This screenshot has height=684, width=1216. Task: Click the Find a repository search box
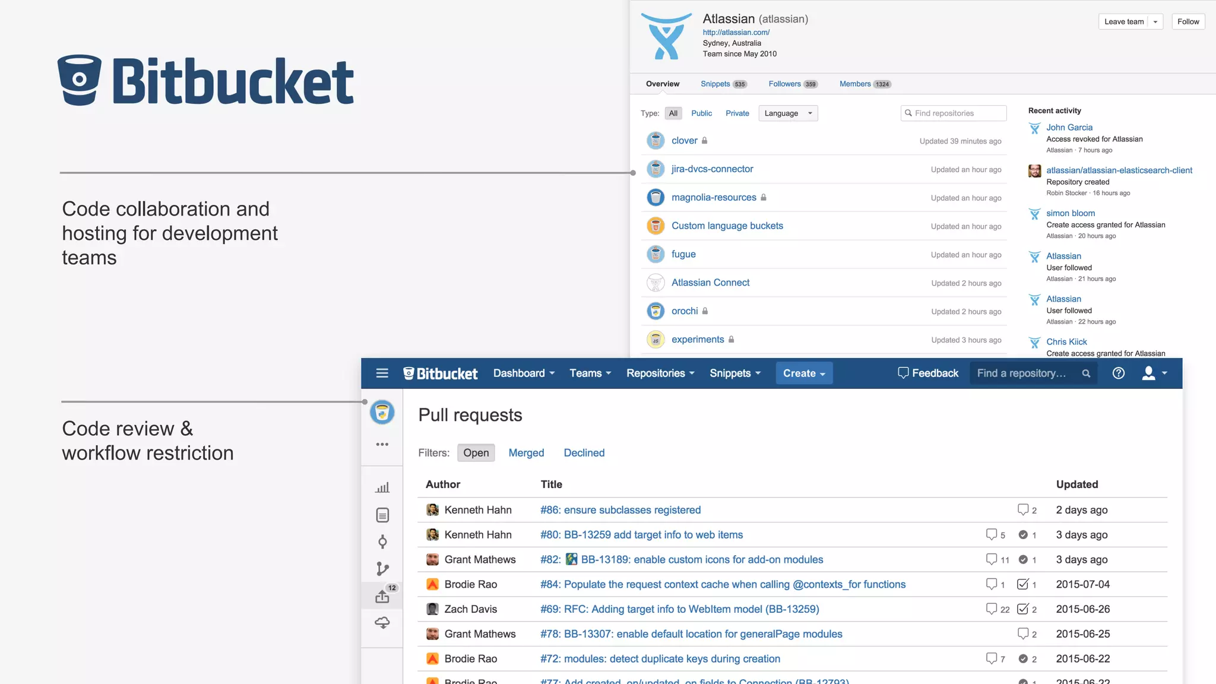coord(1034,373)
